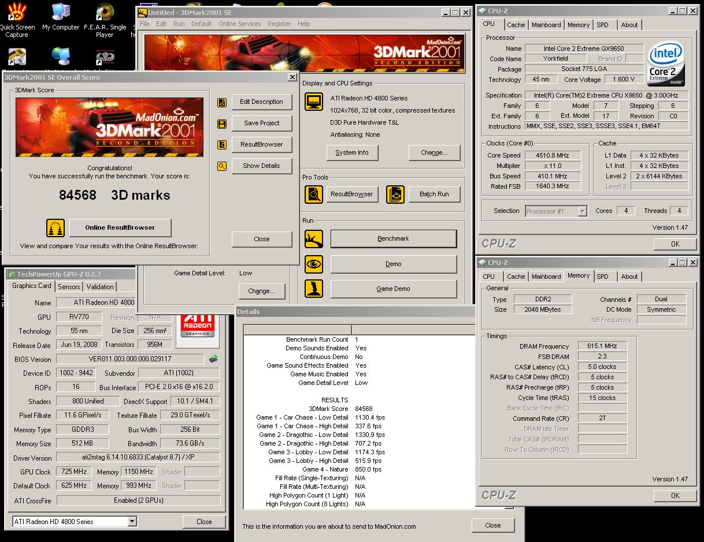Switch to Cache tab in top CPU-Z window
The image size is (704, 542).
(x=516, y=25)
